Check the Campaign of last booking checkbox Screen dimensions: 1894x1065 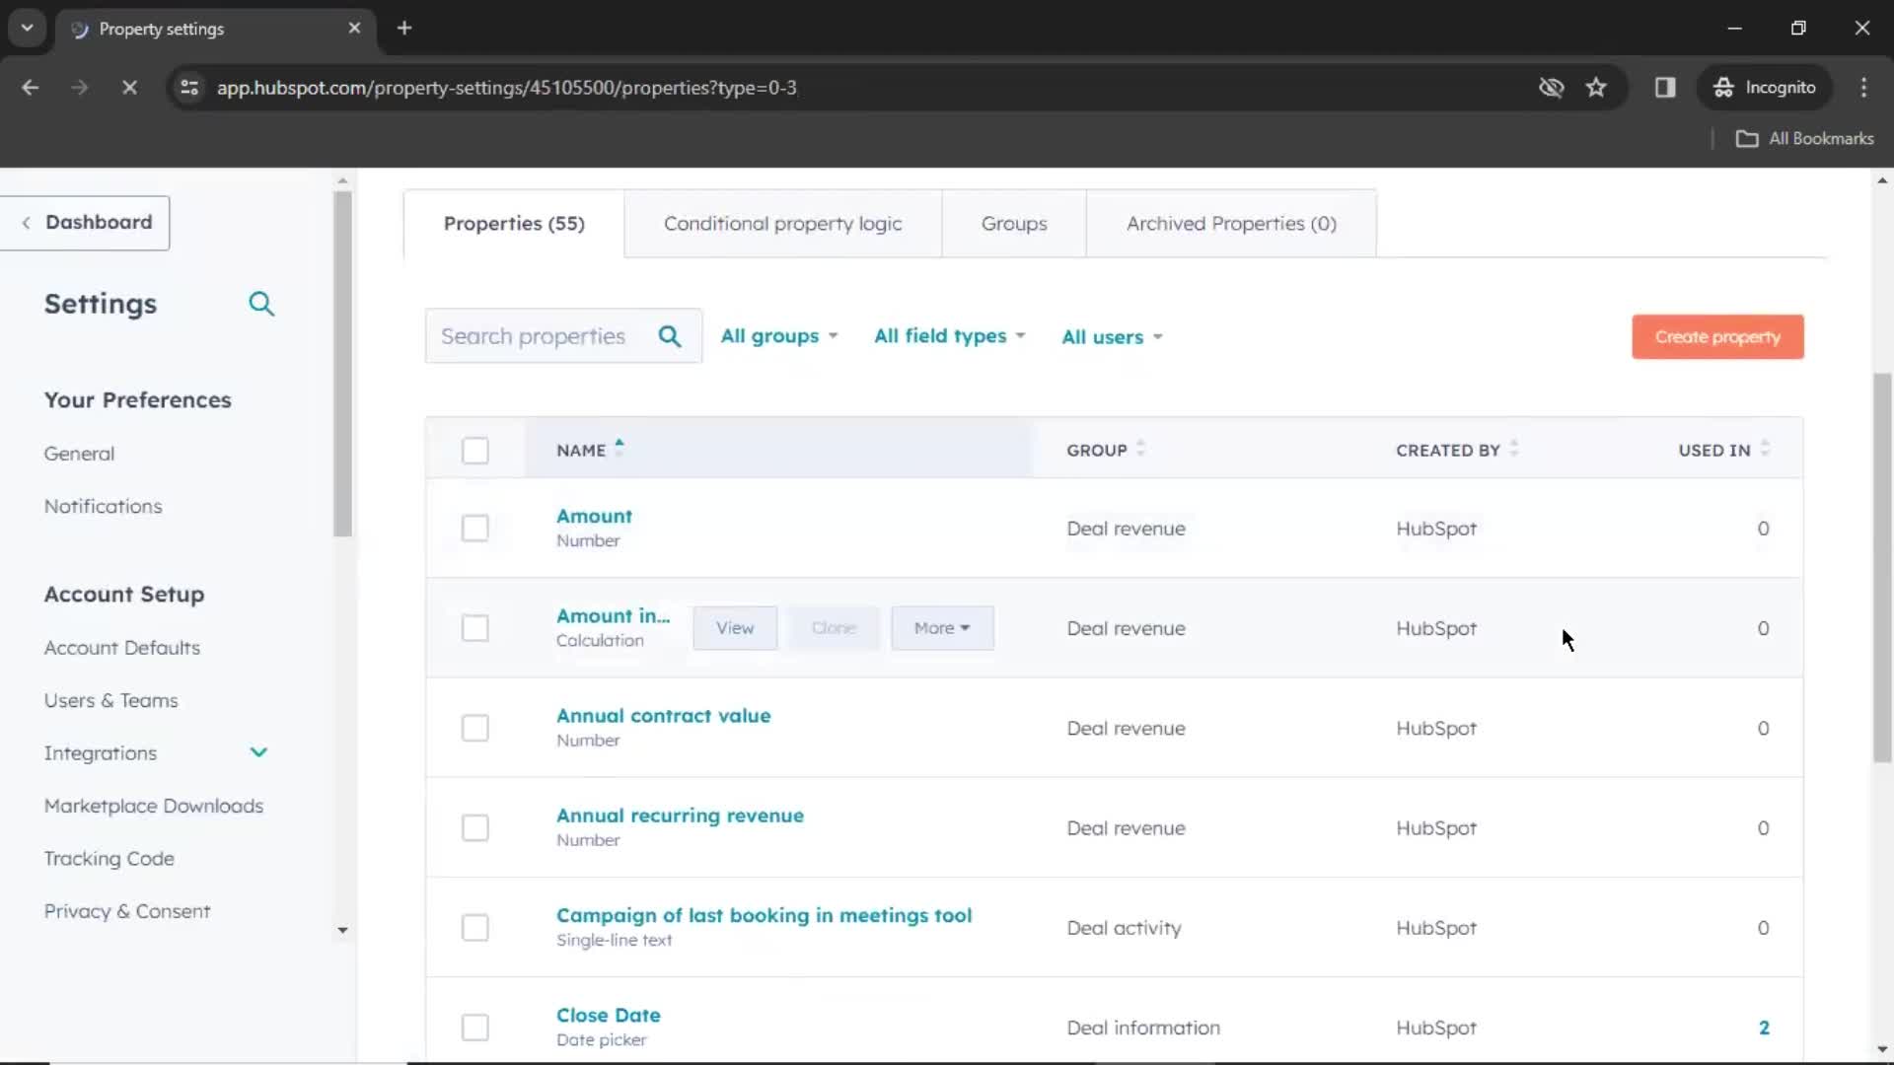coord(475,928)
